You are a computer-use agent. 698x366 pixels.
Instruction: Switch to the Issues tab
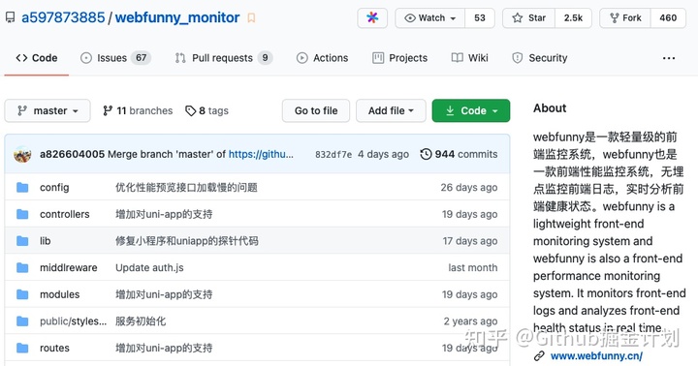pyautogui.click(x=115, y=58)
